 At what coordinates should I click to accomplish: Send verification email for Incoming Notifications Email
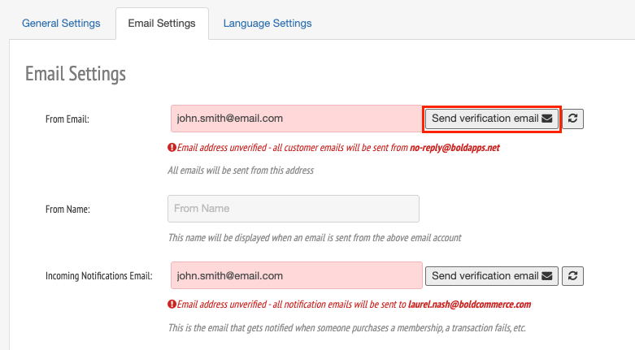(x=492, y=276)
